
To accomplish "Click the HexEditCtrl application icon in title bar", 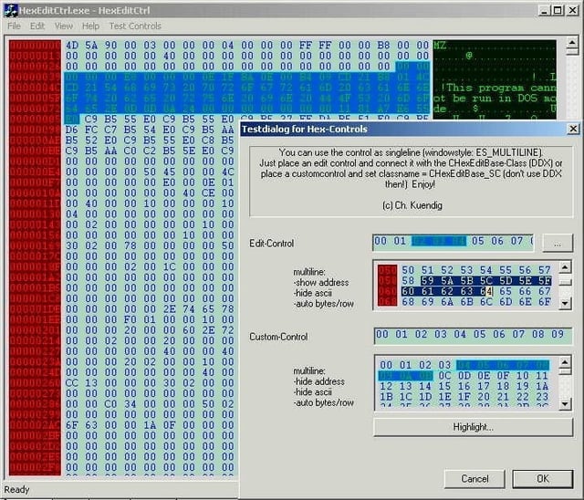I will pyautogui.click(x=10, y=10).
